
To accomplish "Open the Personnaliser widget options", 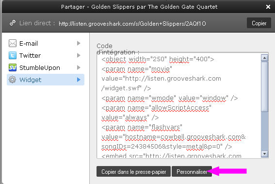I will click(192, 171).
